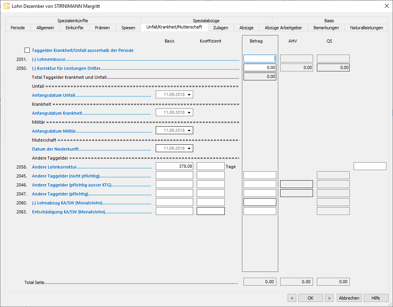Open the Anfangsdatum Unfall date dropdown

pos(189,95)
